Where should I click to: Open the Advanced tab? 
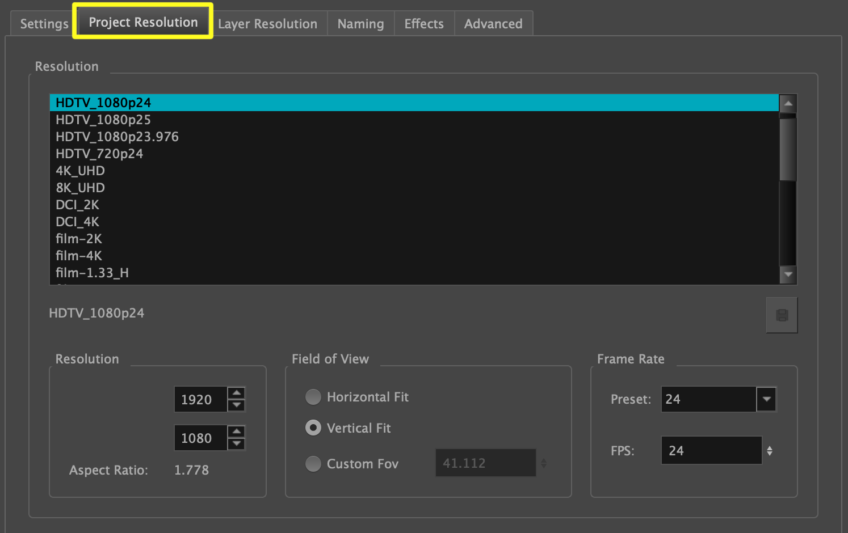[493, 24]
